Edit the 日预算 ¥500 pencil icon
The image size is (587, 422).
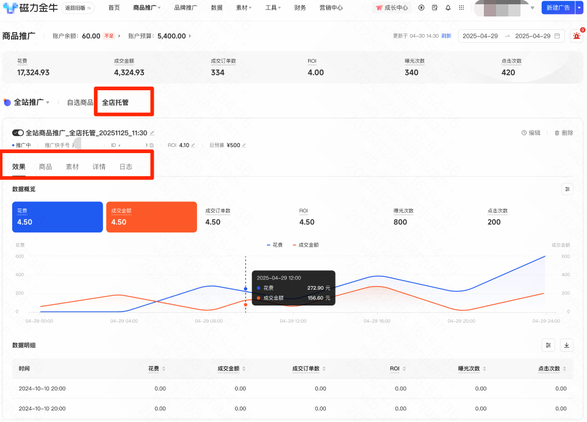[x=243, y=145]
